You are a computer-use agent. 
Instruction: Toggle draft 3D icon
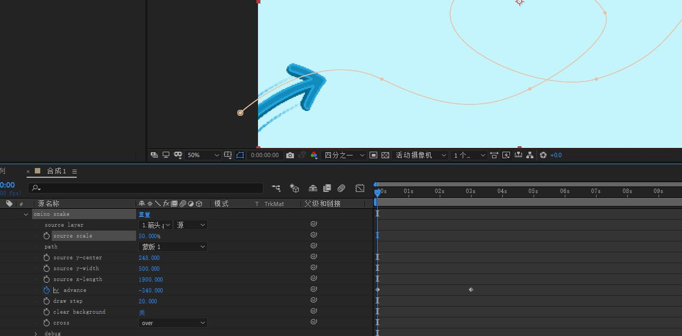294,188
